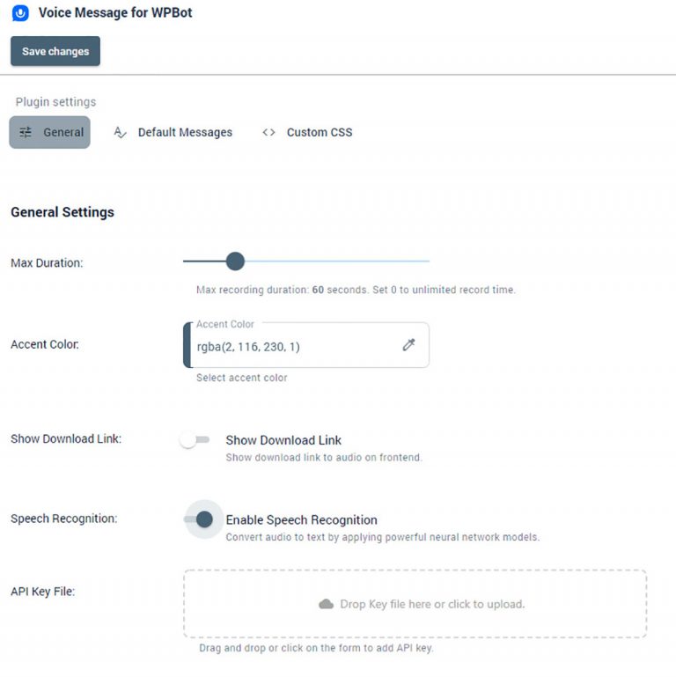The image size is (676, 677).
Task: Switch to the Default Messages tab
Action: click(173, 132)
